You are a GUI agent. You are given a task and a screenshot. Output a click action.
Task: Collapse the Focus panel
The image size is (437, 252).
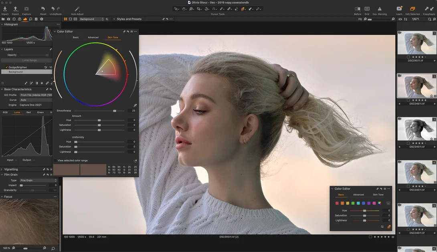point(2,197)
